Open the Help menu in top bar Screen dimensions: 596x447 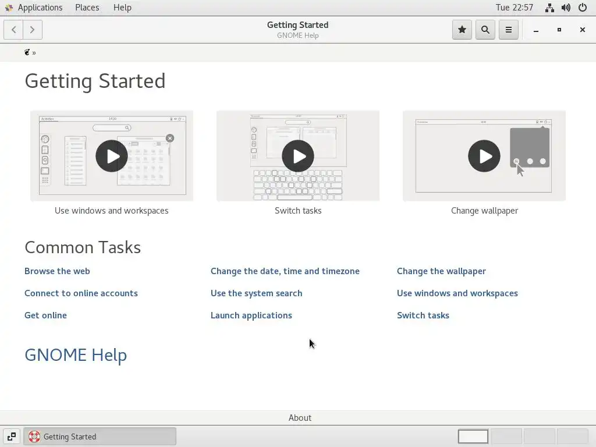(x=122, y=8)
